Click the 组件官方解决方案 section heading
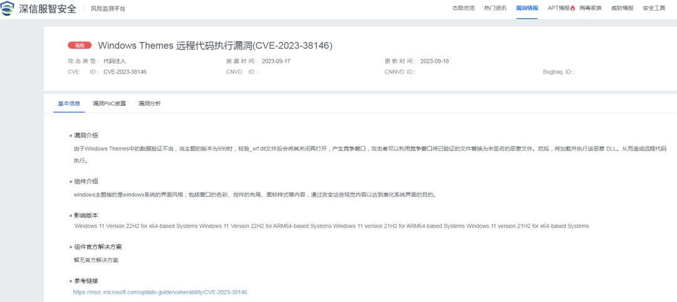The height and width of the screenshot is (302, 677). tap(98, 247)
